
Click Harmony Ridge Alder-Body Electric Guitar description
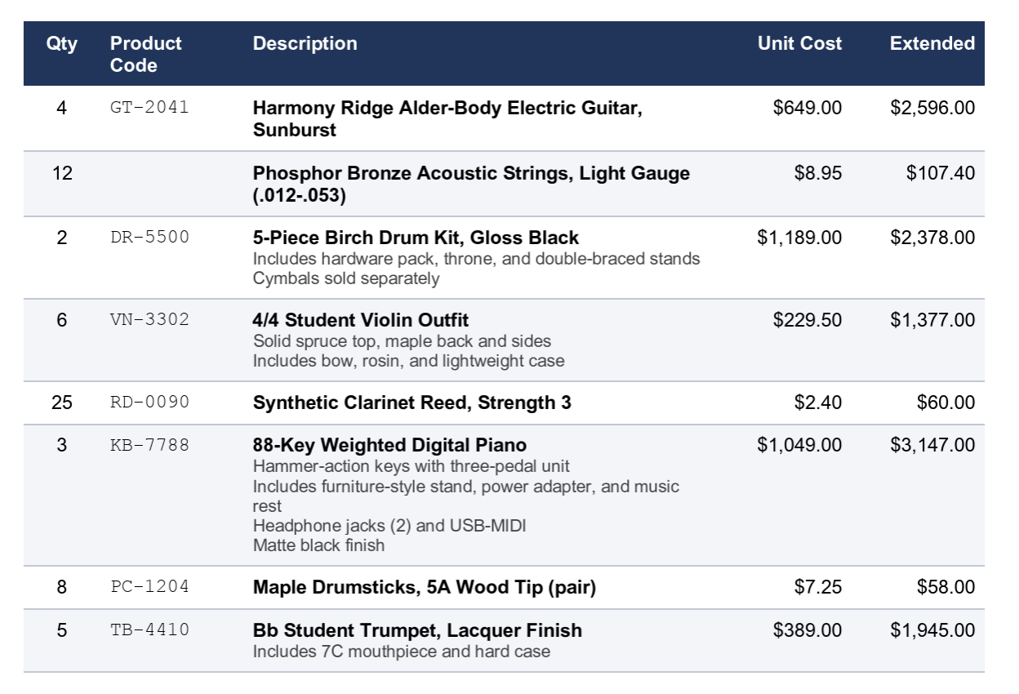(447, 118)
